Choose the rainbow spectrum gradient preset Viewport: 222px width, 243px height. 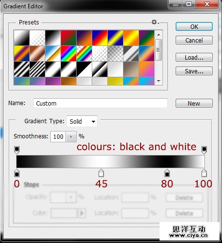tap(68, 53)
